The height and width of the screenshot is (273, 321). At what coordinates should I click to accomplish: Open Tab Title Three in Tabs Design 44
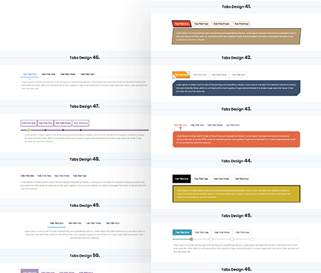[x=221, y=179]
